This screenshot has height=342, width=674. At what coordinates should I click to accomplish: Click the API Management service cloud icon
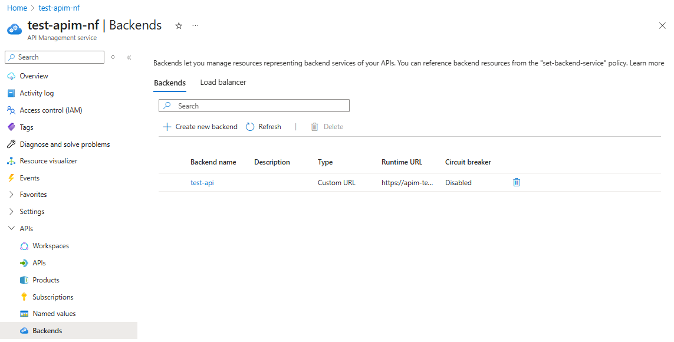(14, 29)
